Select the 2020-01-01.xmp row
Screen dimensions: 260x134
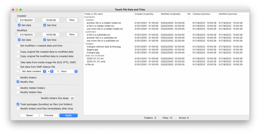tap(166, 62)
